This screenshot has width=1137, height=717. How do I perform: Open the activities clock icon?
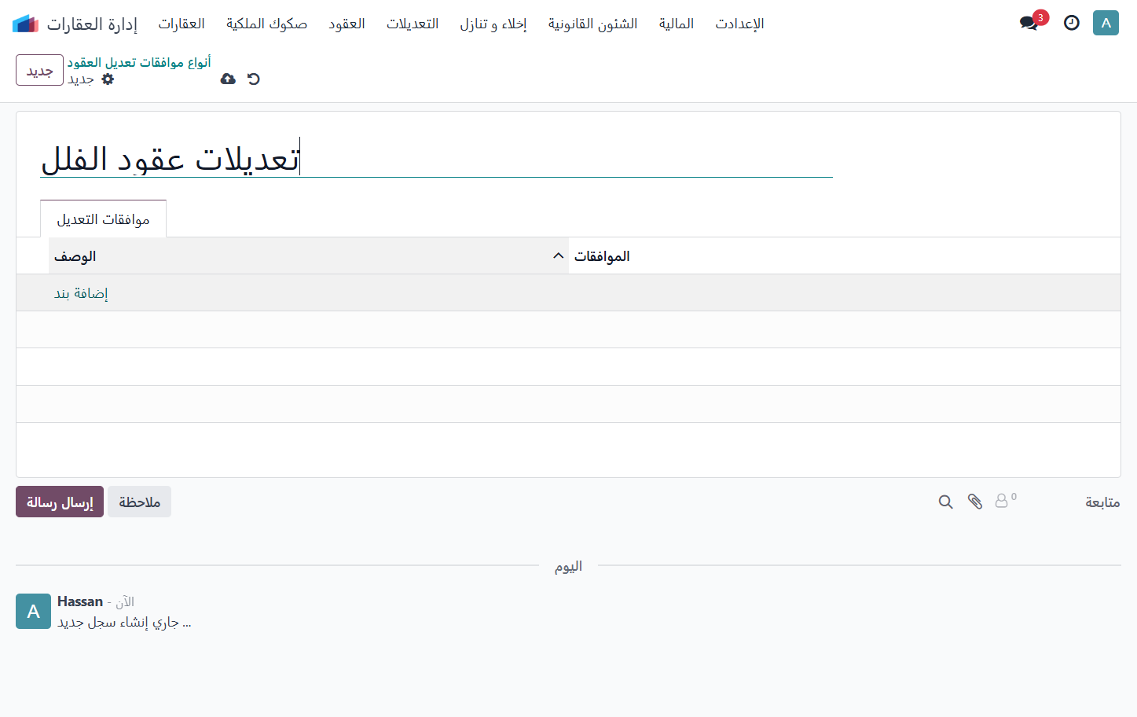pyautogui.click(x=1072, y=23)
